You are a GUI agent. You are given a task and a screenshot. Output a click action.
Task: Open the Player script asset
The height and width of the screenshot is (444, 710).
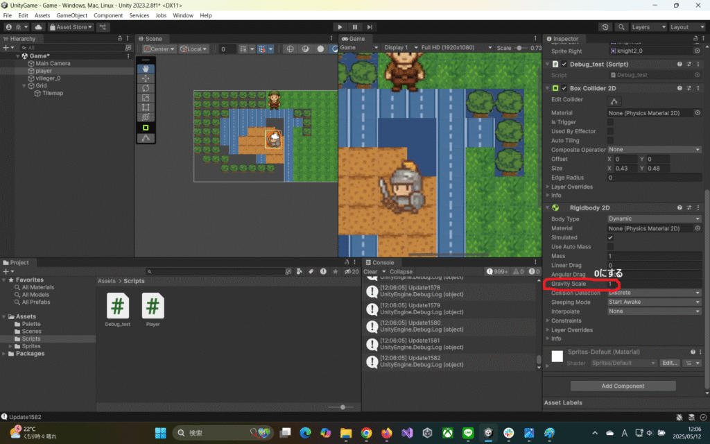(153, 309)
